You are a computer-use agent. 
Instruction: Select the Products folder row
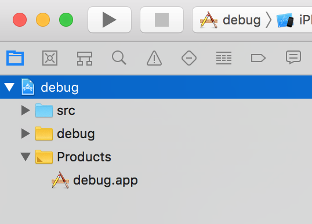coord(156,157)
